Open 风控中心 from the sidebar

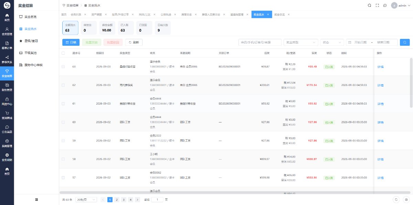[7, 101]
